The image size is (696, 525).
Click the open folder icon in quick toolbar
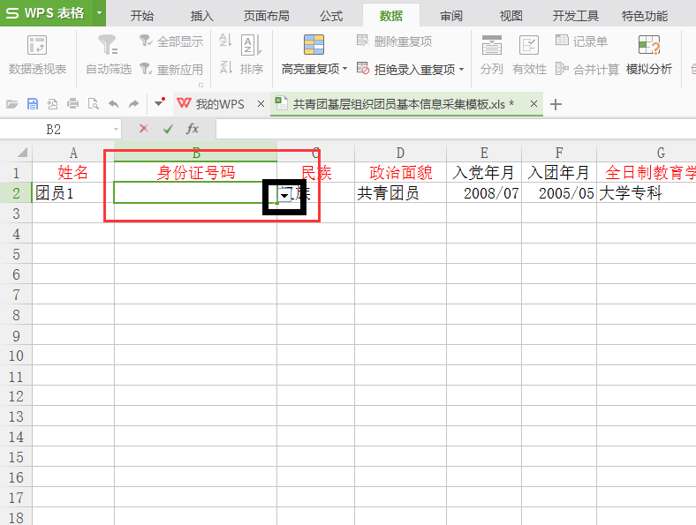(12, 104)
